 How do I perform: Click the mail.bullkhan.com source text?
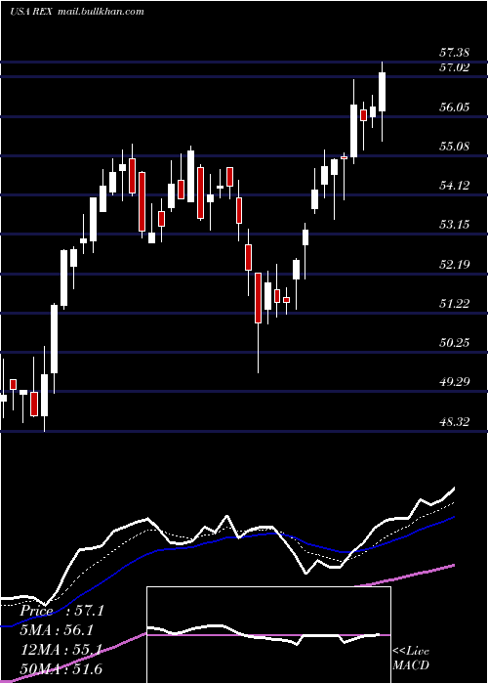pyautogui.click(x=101, y=12)
